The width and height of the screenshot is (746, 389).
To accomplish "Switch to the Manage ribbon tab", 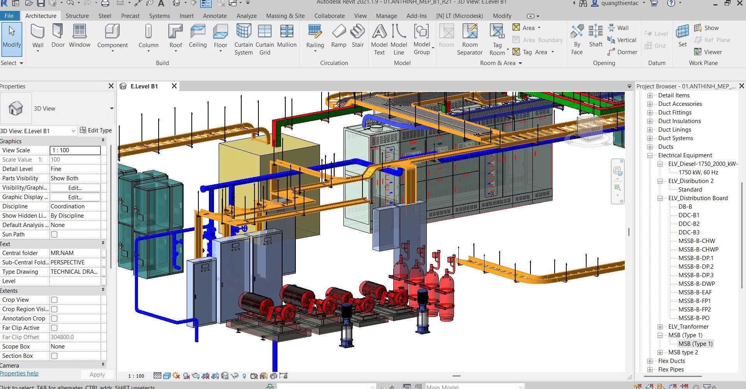I will coord(386,16).
